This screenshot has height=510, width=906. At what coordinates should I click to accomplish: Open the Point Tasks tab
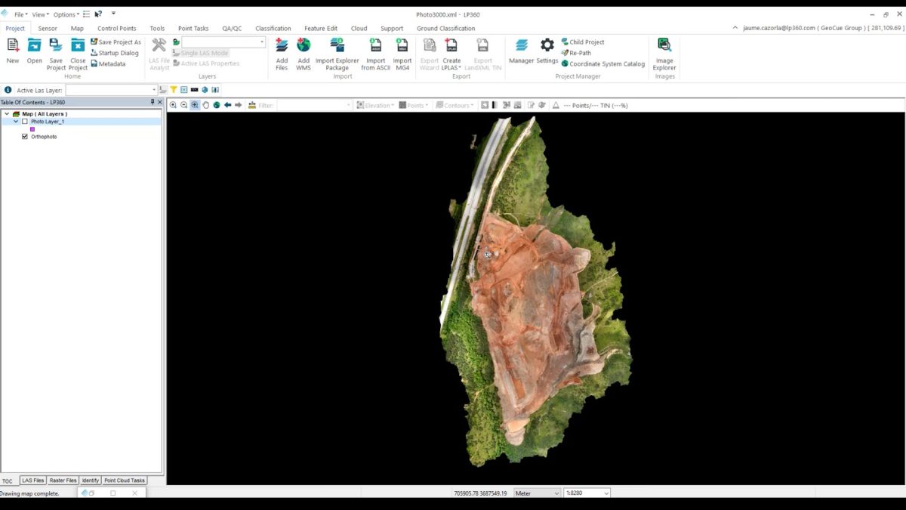193,29
